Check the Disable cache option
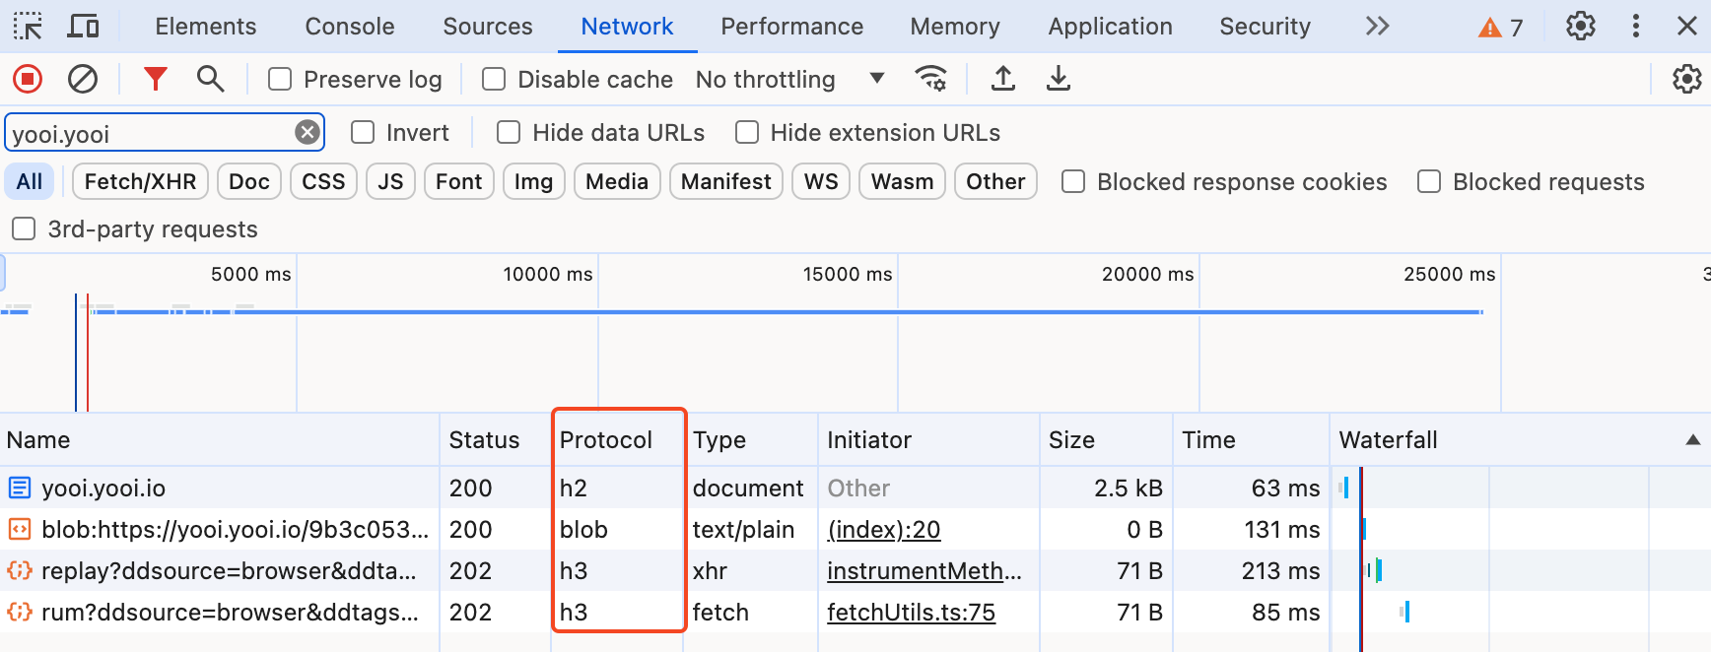This screenshot has width=1711, height=652. [x=494, y=80]
